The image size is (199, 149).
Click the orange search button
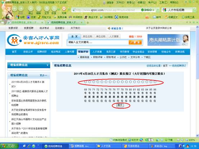click(x=135, y=42)
